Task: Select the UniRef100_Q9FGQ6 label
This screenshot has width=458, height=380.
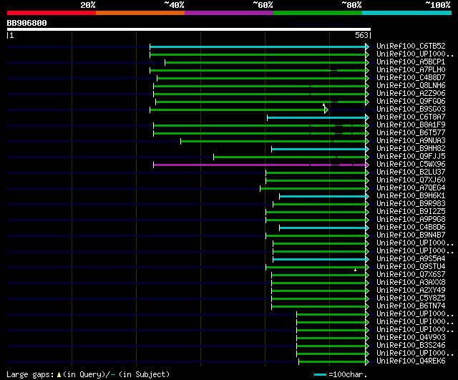Action: tap(411, 102)
